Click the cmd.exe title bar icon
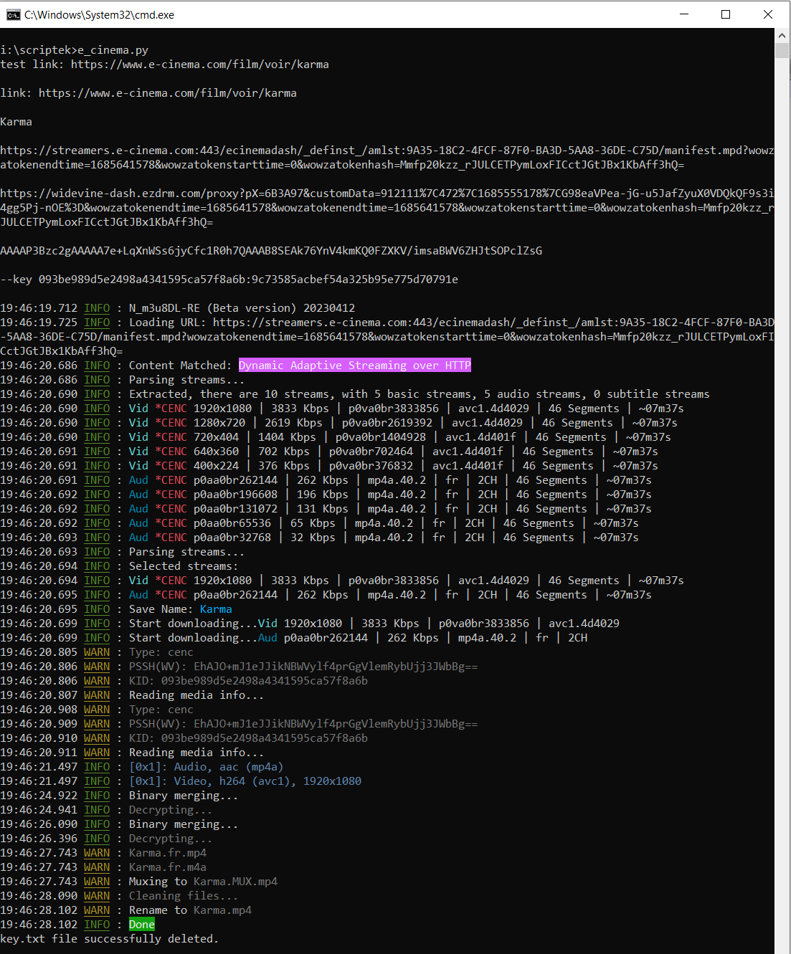791x954 pixels. [x=13, y=14]
